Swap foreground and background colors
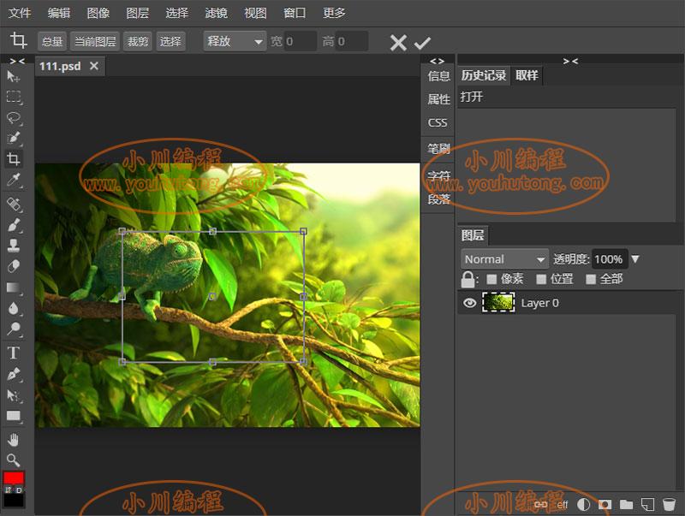The height and width of the screenshot is (516, 685). click(x=9, y=490)
